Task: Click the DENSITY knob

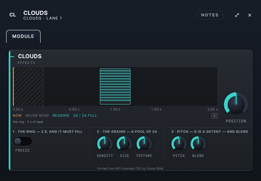Action: 105,143
